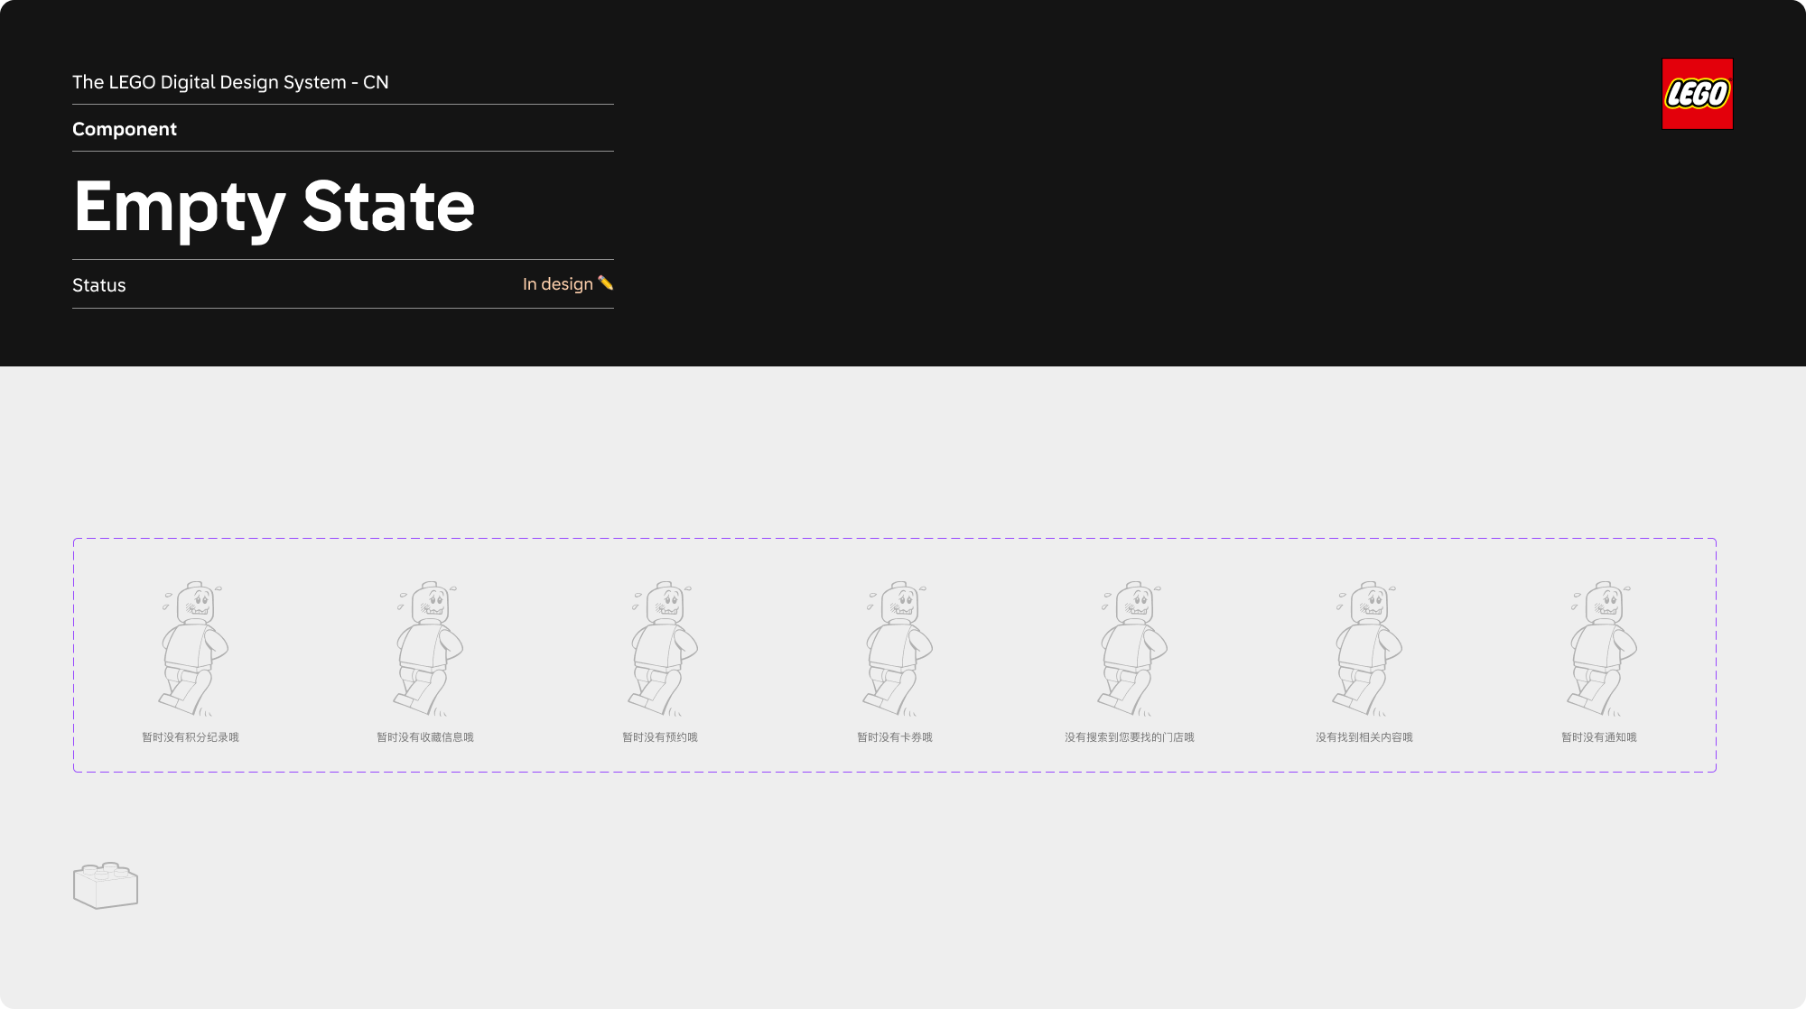Click the caption '没有搜索到您要找的门店哦'
Viewport: 1806px width, 1009px height.
(1129, 737)
